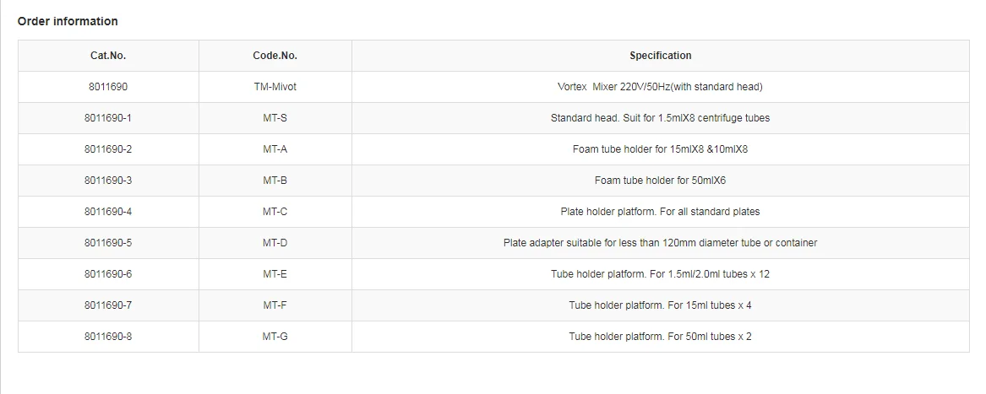Click the MT-S code cell
Viewport: 986px width, 394px height.
click(x=275, y=118)
